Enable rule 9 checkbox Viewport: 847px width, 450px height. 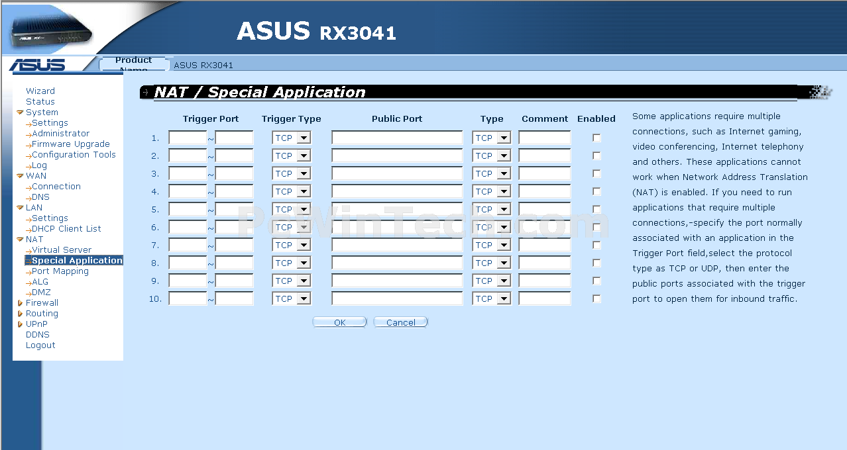point(596,281)
